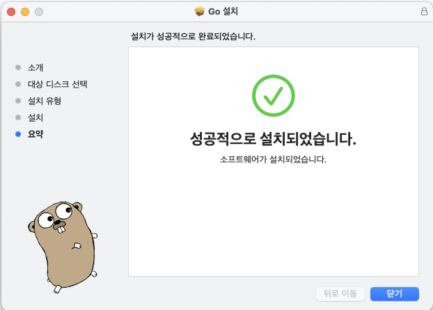Click the 성공적으로 설치되었습니다. heading
This screenshot has height=310, width=433.
pos(273,139)
